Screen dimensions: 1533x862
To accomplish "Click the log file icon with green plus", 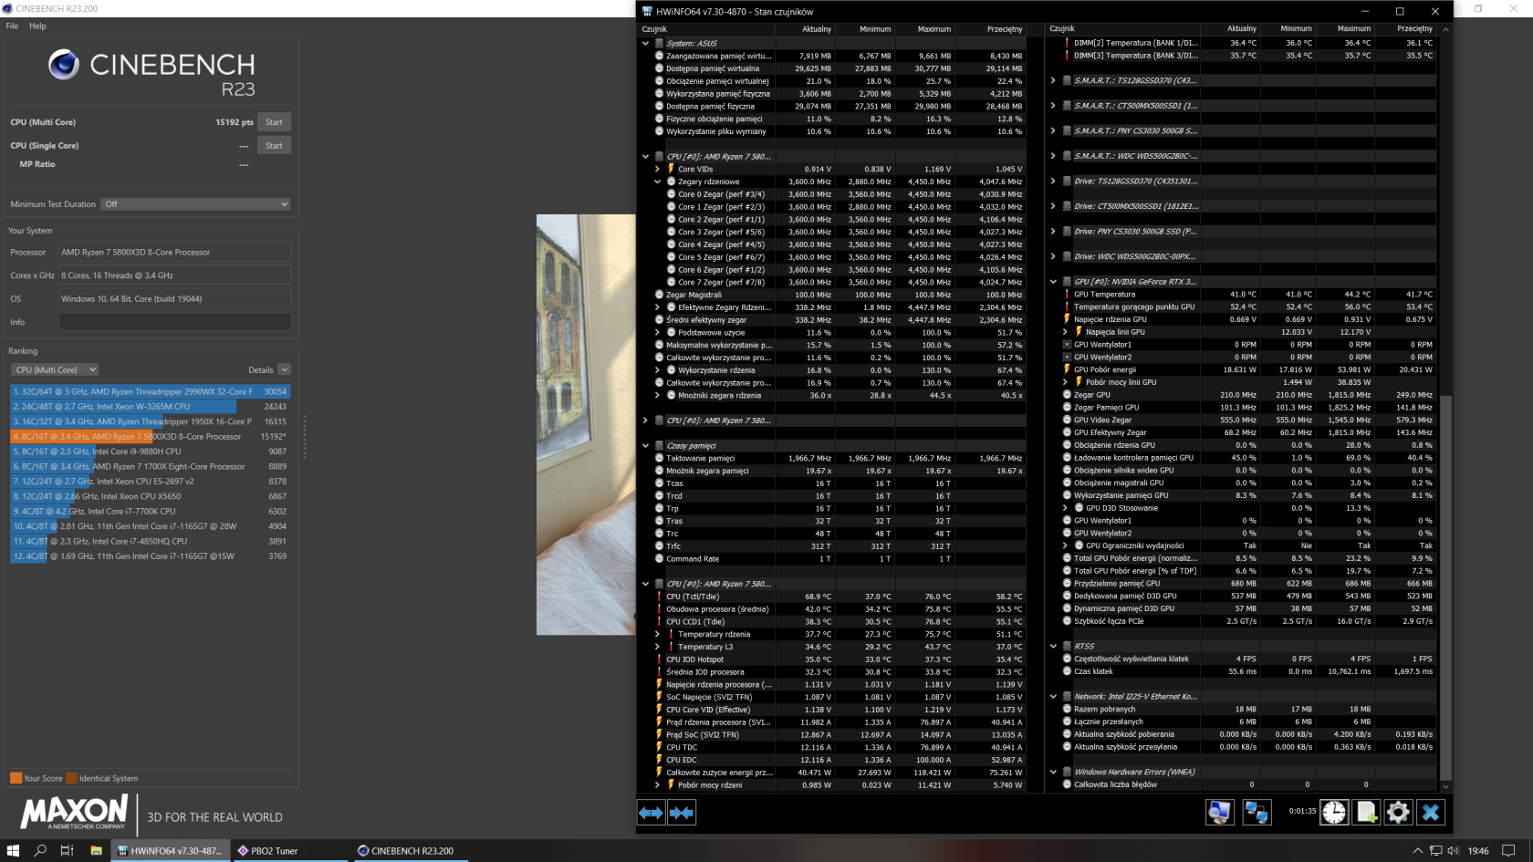I will pos(1366,812).
